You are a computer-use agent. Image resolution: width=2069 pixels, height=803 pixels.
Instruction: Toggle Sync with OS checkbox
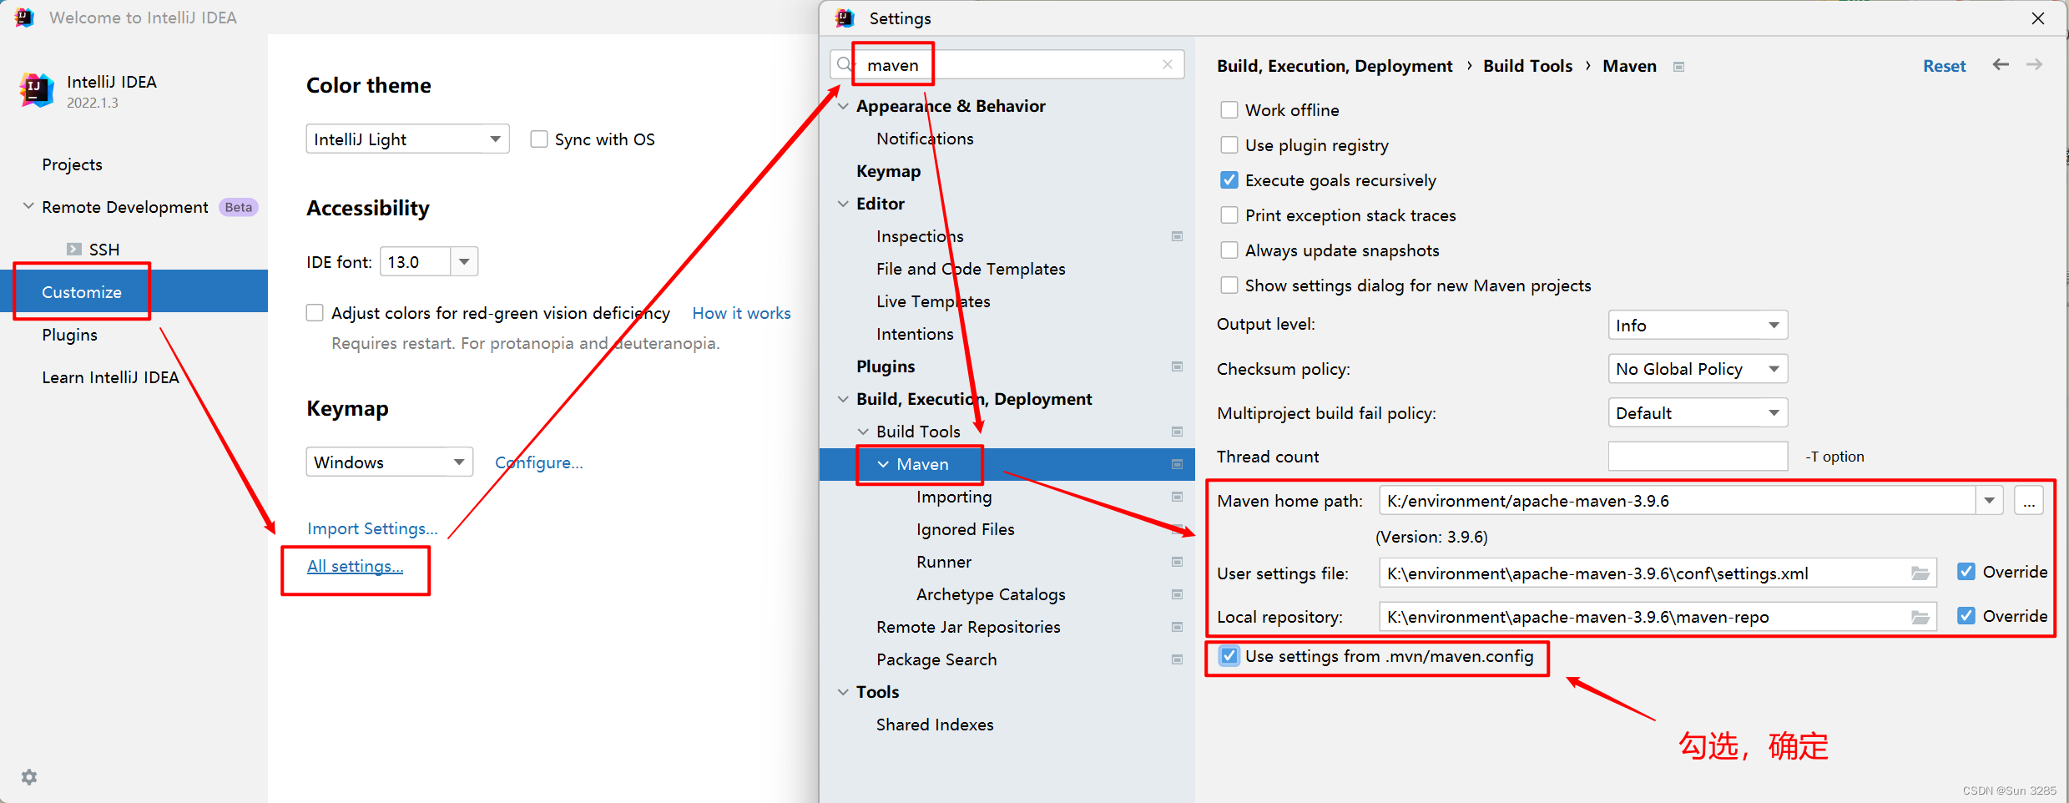point(539,139)
